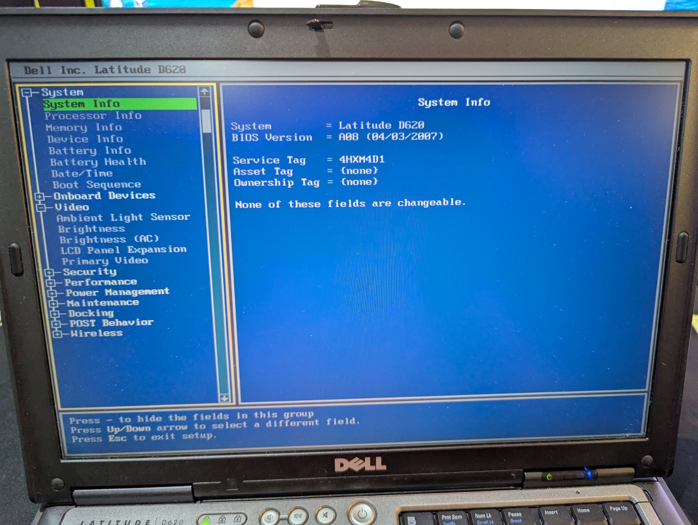Viewport: 698px width, 525px height.
Task: Click the laptop power button
Action: (362, 514)
